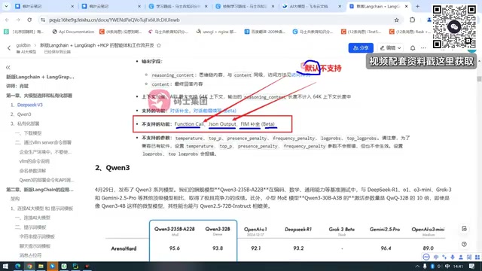The image size is (482, 271).
Task: Open Chrome from the taskbar
Action: 29,266
